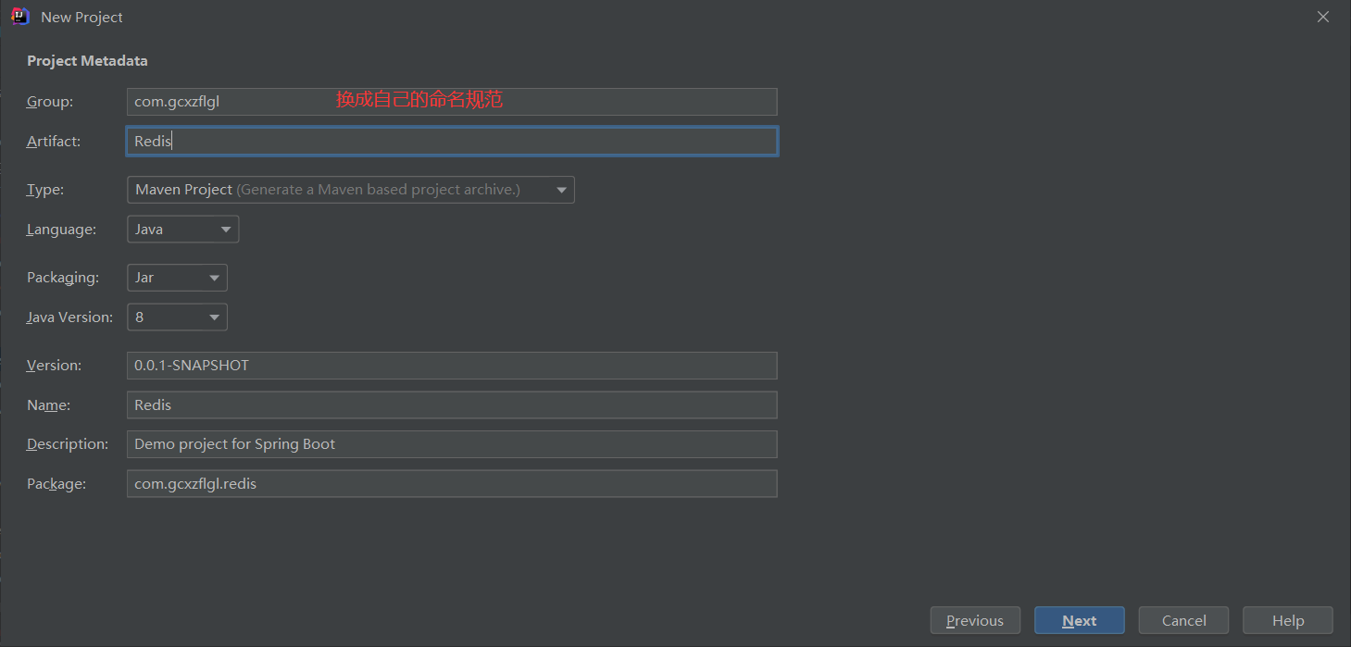This screenshot has width=1351, height=647.
Task: Click the Group label
Action: coord(50,102)
